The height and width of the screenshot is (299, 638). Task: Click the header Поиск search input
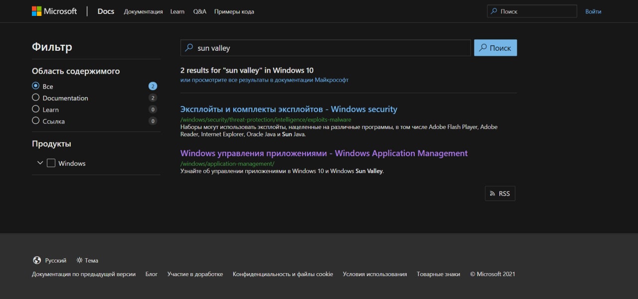point(532,11)
